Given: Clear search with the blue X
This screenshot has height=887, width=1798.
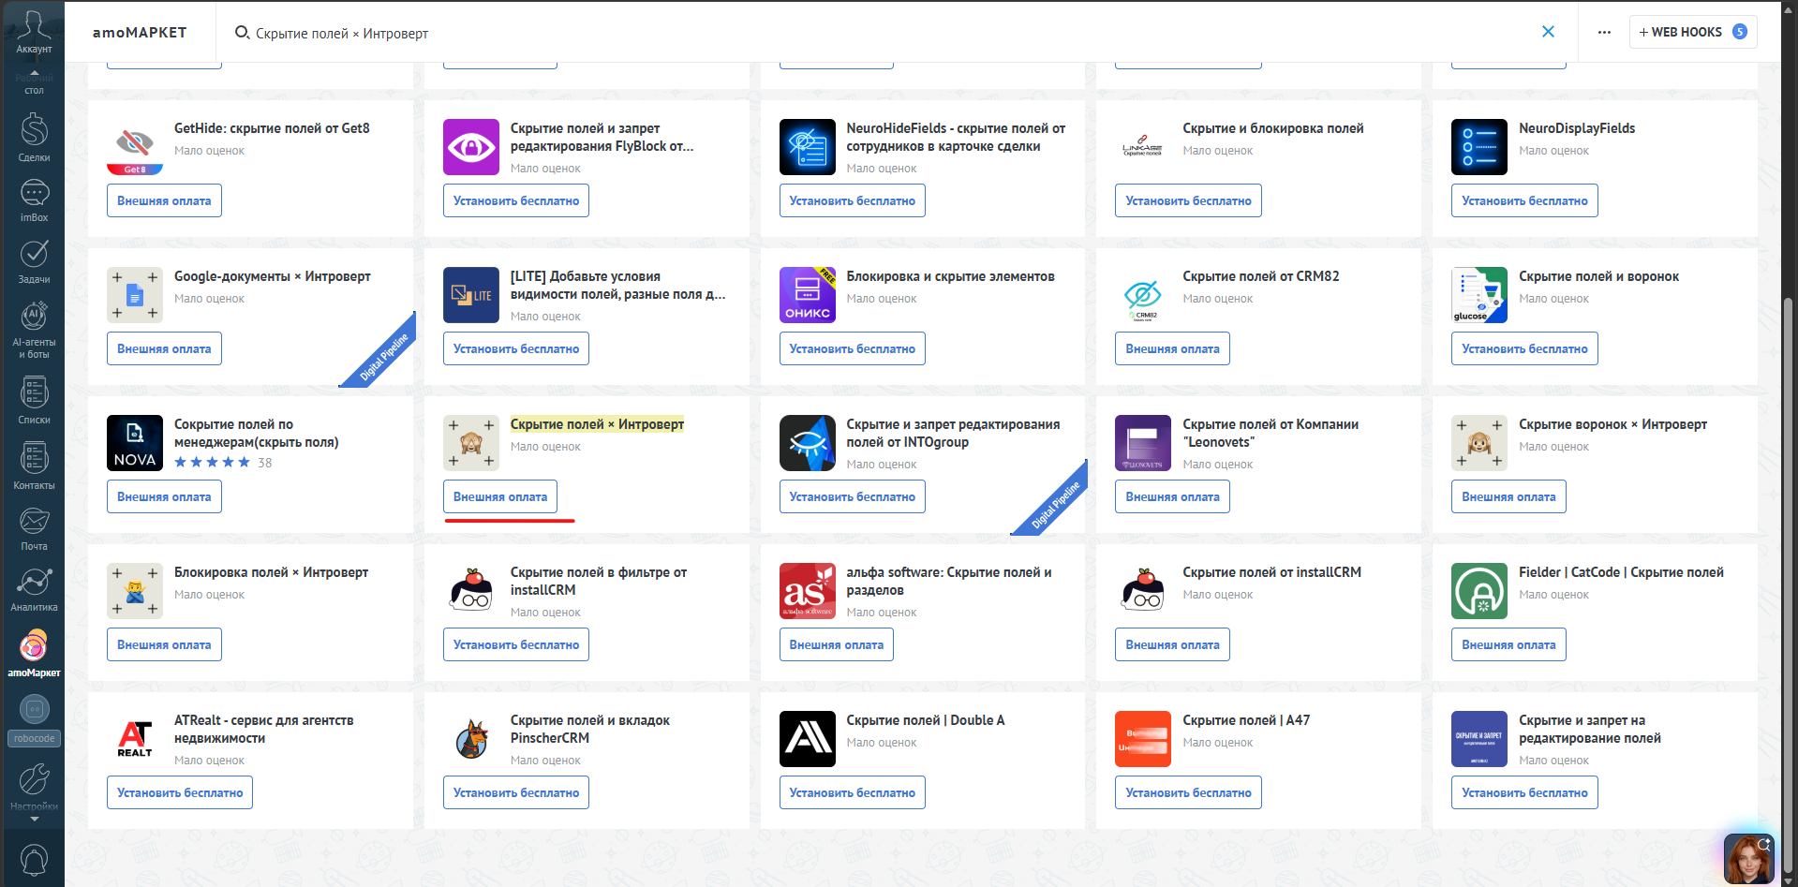Looking at the screenshot, I should pyautogui.click(x=1548, y=32).
